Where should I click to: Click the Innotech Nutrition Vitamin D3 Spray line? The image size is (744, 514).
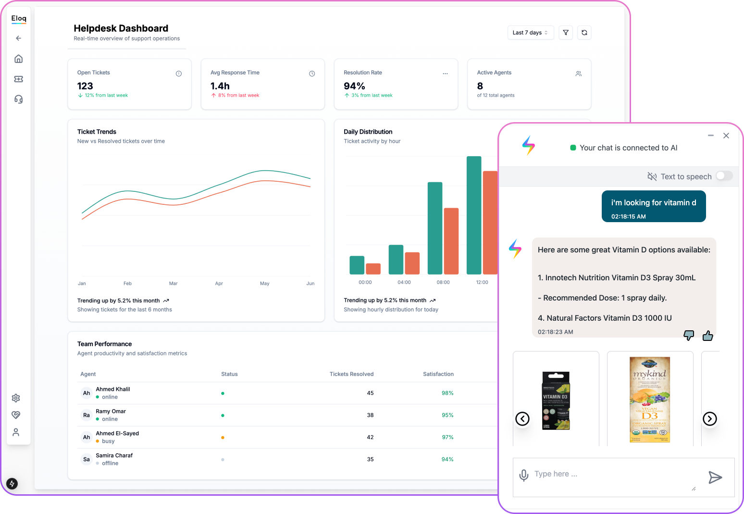pyautogui.click(x=617, y=277)
